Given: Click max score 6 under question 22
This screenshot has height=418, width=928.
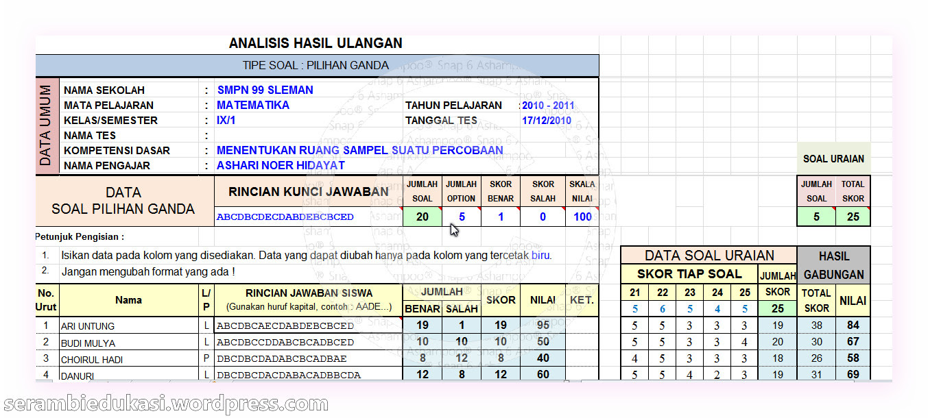Looking at the screenshot, I should coord(663,308).
